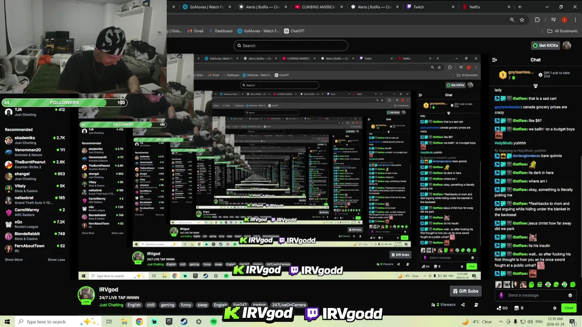This screenshot has width=582, height=327.
Task: Open Venomman20 recommended channel
Action: tap(35, 152)
